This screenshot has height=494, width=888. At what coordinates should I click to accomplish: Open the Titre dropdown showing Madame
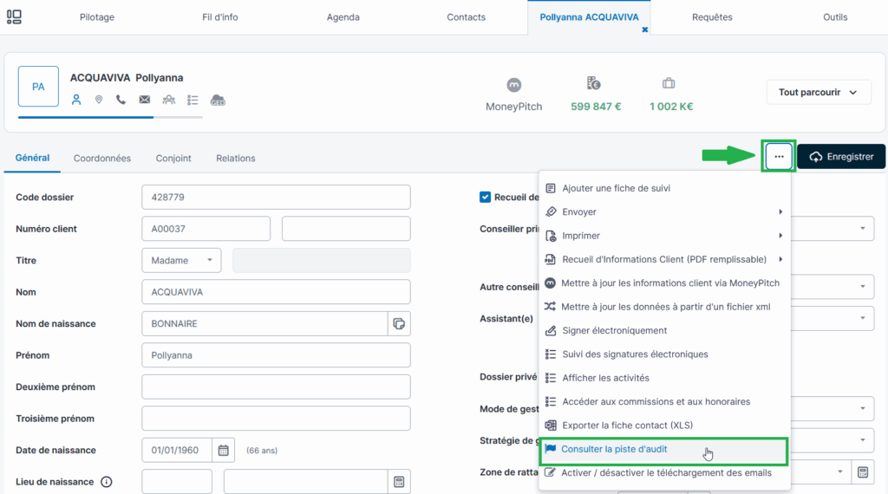180,260
